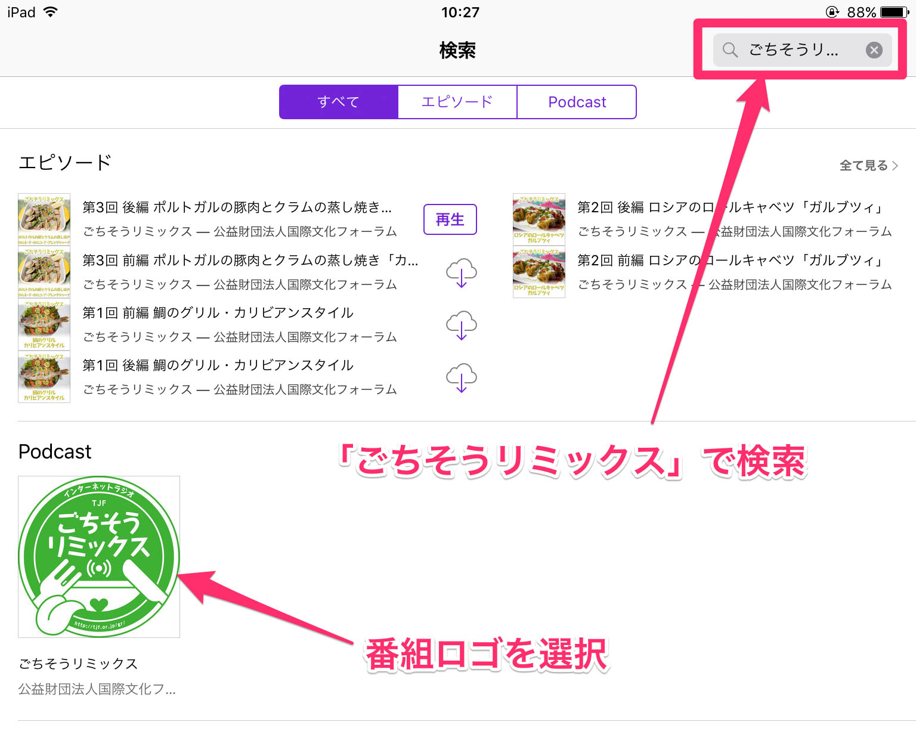The width and height of the screenshot is (916, 756).
Task: Tap the 10:27 clock in status bar
Action: coord(460,12)
